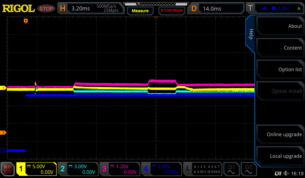Toggle channel 4 blue 2.00V label
Viewport: 305px width, 178px height.
[x=161, y=169]
